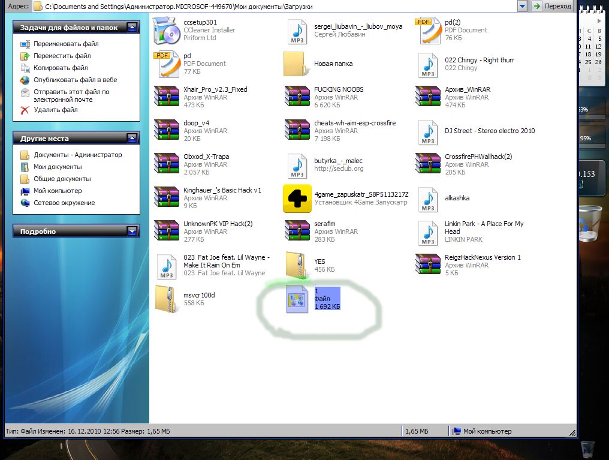The image size is (609, 460).
Task: Click the Xhair_Pro_v2.3_Fixed WinRAR archive icon
Action: (167, 96)
